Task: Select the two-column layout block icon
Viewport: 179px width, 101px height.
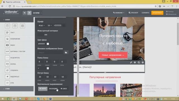Action: [x=7, y=26]
